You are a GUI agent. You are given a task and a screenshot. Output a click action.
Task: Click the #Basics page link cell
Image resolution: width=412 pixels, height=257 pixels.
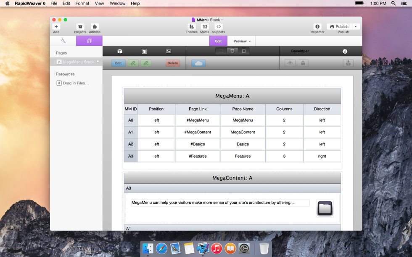pyautogui.click(x=198, y=144)
